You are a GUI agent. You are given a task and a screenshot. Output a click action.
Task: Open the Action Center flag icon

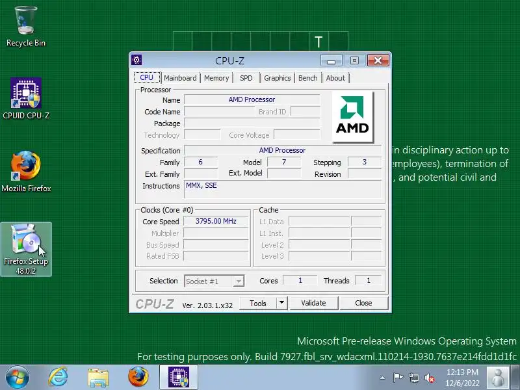tap(398, 378)
